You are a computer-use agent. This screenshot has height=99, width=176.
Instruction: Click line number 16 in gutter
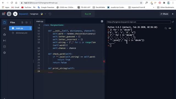pyautogui.click(x=39, y=48)
